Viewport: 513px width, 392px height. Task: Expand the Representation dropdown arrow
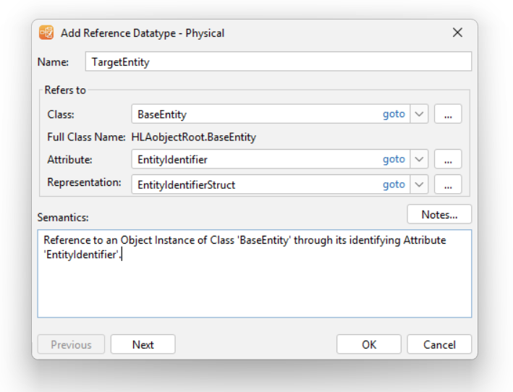click(419, 184)
